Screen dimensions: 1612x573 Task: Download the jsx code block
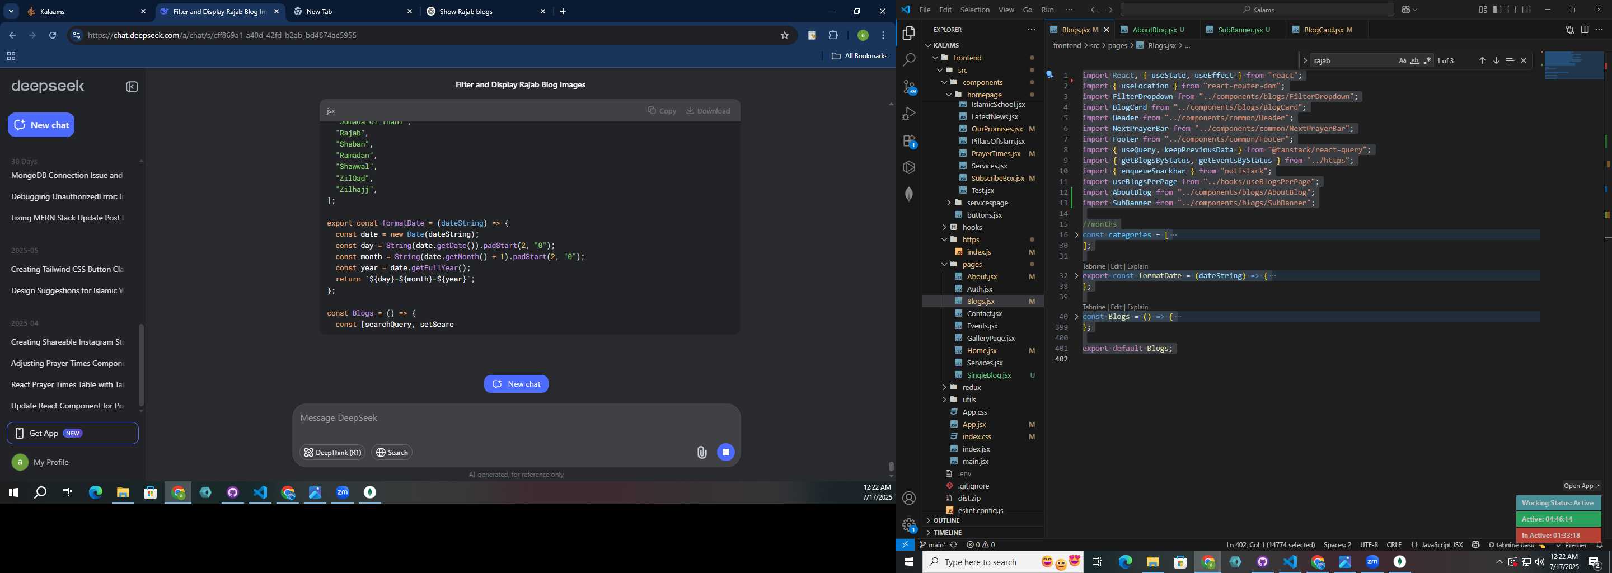[x=709, y=111]
